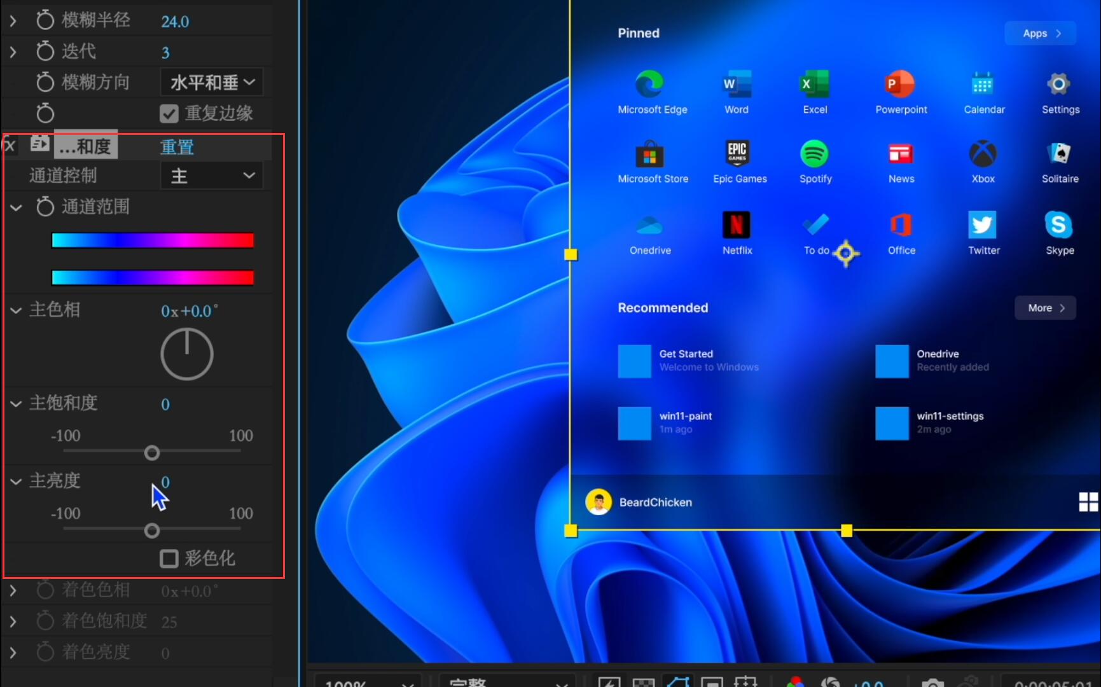Image resolution: width=1101 pixels, height=687 pixels.
Task: Click the effect preset icon next to ...和度
Action: (x=39, y=144)
